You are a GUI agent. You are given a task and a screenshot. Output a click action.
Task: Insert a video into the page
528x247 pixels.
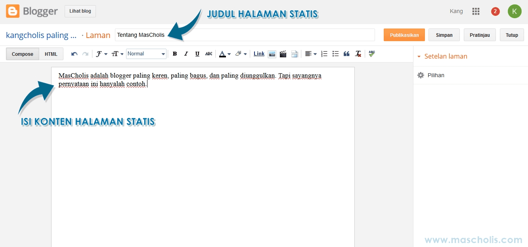tap(283, 53)
